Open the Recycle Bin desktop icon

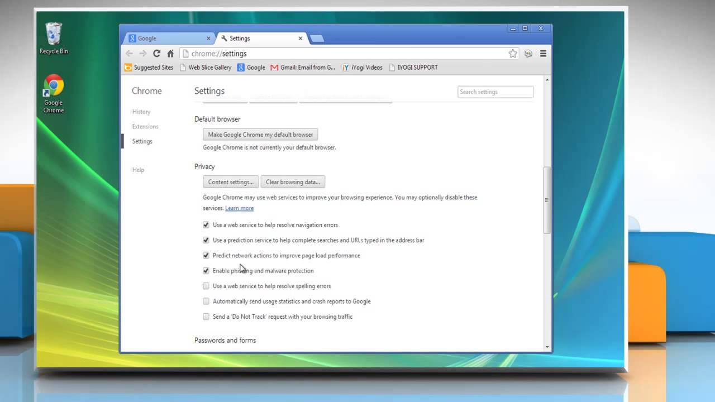point(54,38)
